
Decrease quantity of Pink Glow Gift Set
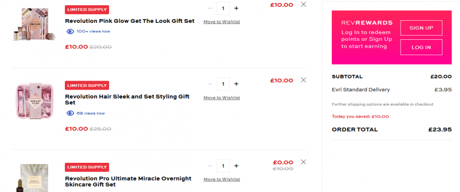tap(210, 8)
